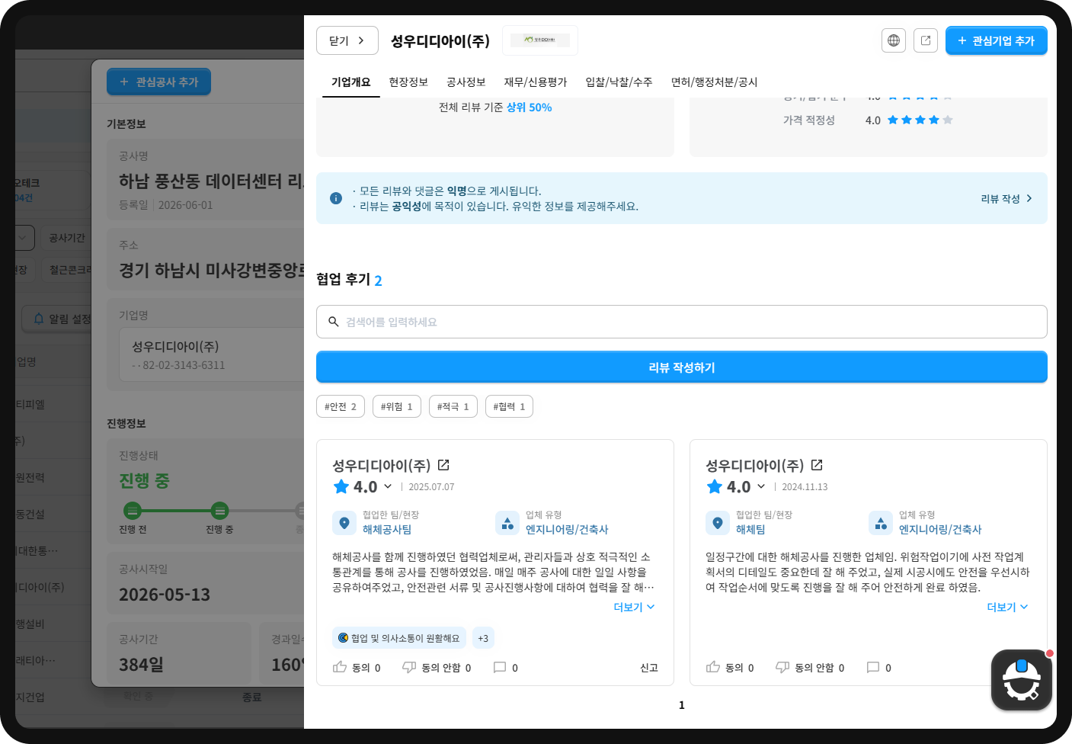Show the +3 additional tags
This screenshot has width=1072, height=744.
point(483,638)
